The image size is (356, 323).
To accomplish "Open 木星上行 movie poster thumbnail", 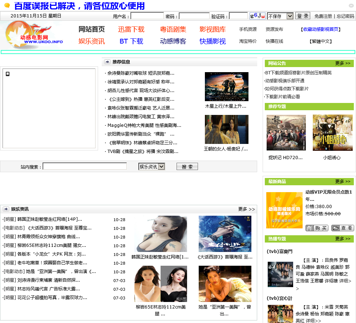I will (227, 87).
